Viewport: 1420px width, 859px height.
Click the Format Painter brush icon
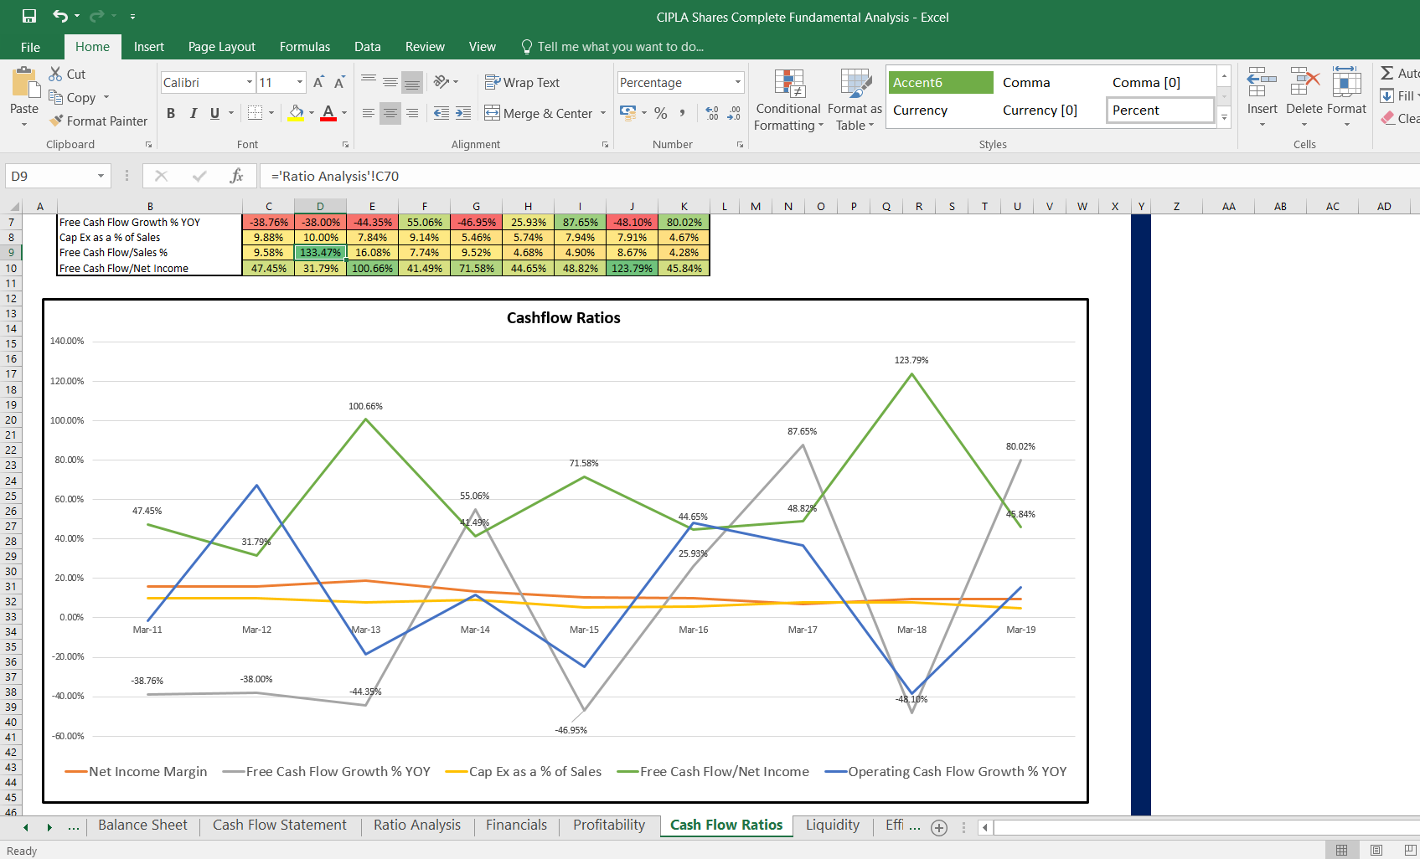coord(56,121)
